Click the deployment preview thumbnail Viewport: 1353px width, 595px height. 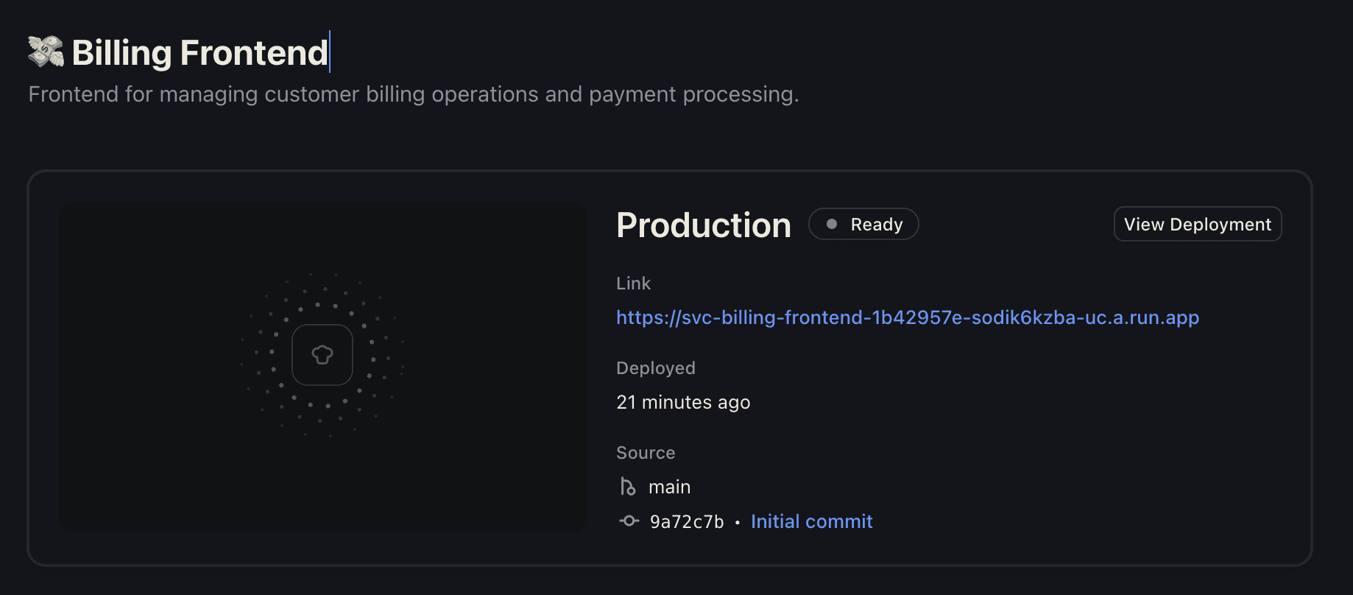(323, 367)
